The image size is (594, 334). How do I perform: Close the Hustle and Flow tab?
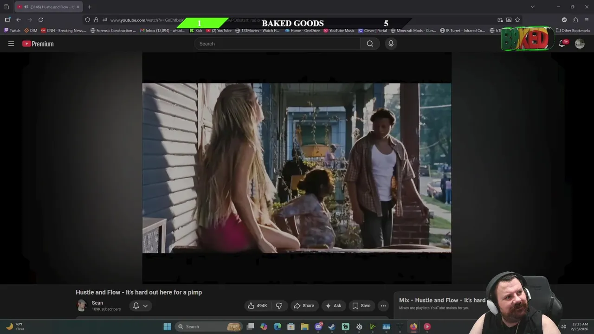point(78,7)
